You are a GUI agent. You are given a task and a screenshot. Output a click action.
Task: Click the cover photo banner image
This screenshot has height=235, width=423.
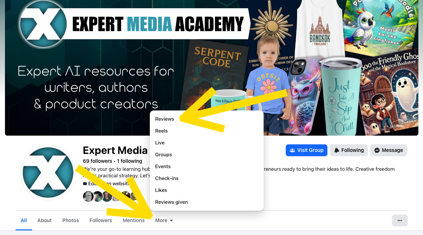pyautogui.click(x=212, y=68)
